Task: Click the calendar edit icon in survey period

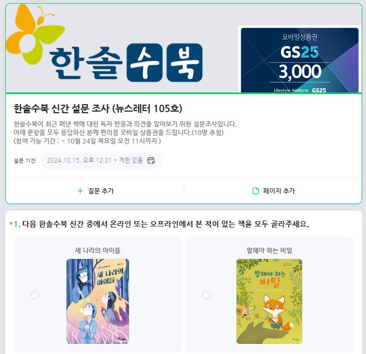Action: pyautogui.click(x=151, y=161)
